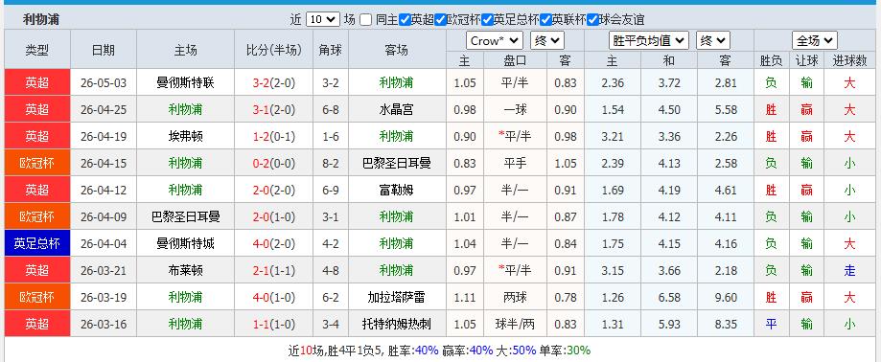This screenshot has width=881, height=362.
Task: Click the date 26-03-21
Action: tap(104, 270)
